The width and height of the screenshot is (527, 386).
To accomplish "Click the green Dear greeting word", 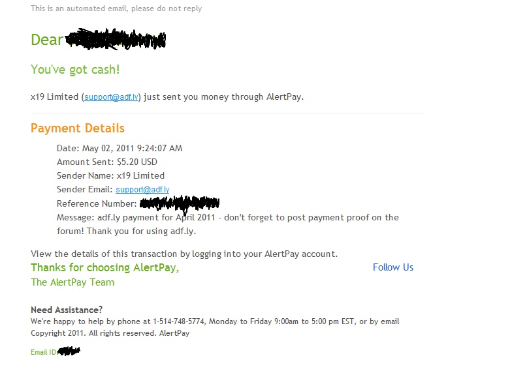I will 47,40.
